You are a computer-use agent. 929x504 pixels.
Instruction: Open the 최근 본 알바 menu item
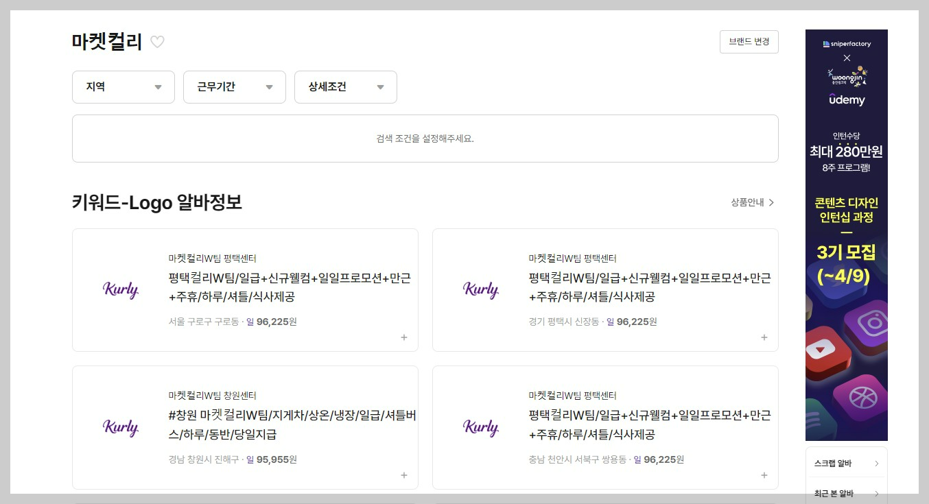coord(847,494)
